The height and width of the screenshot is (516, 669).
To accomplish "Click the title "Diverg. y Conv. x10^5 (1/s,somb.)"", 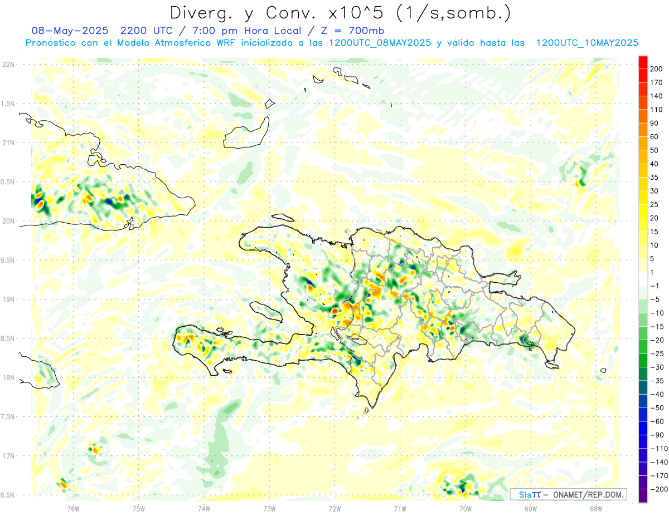I will pyautogui.click(x=341, y=13).
